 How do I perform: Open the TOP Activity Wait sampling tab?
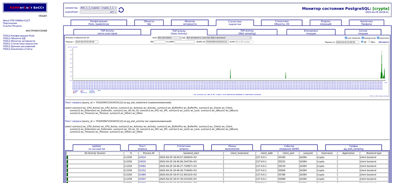click(247, 32)
